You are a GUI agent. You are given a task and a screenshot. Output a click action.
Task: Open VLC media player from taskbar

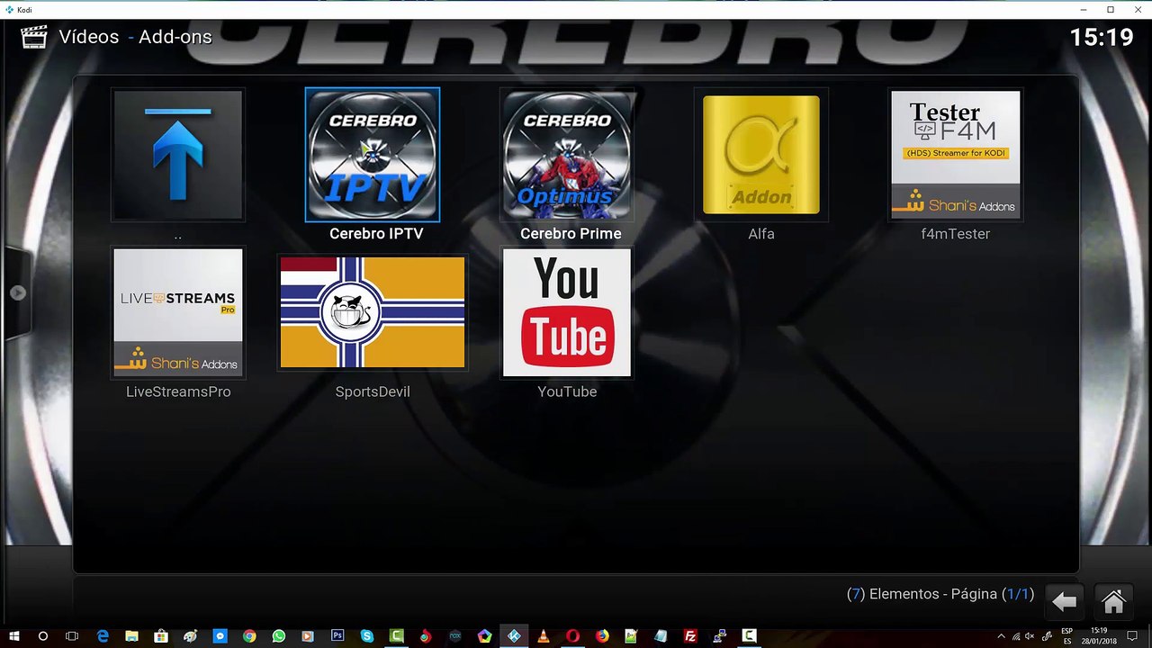pyautogui.click(x=543, y=636)
